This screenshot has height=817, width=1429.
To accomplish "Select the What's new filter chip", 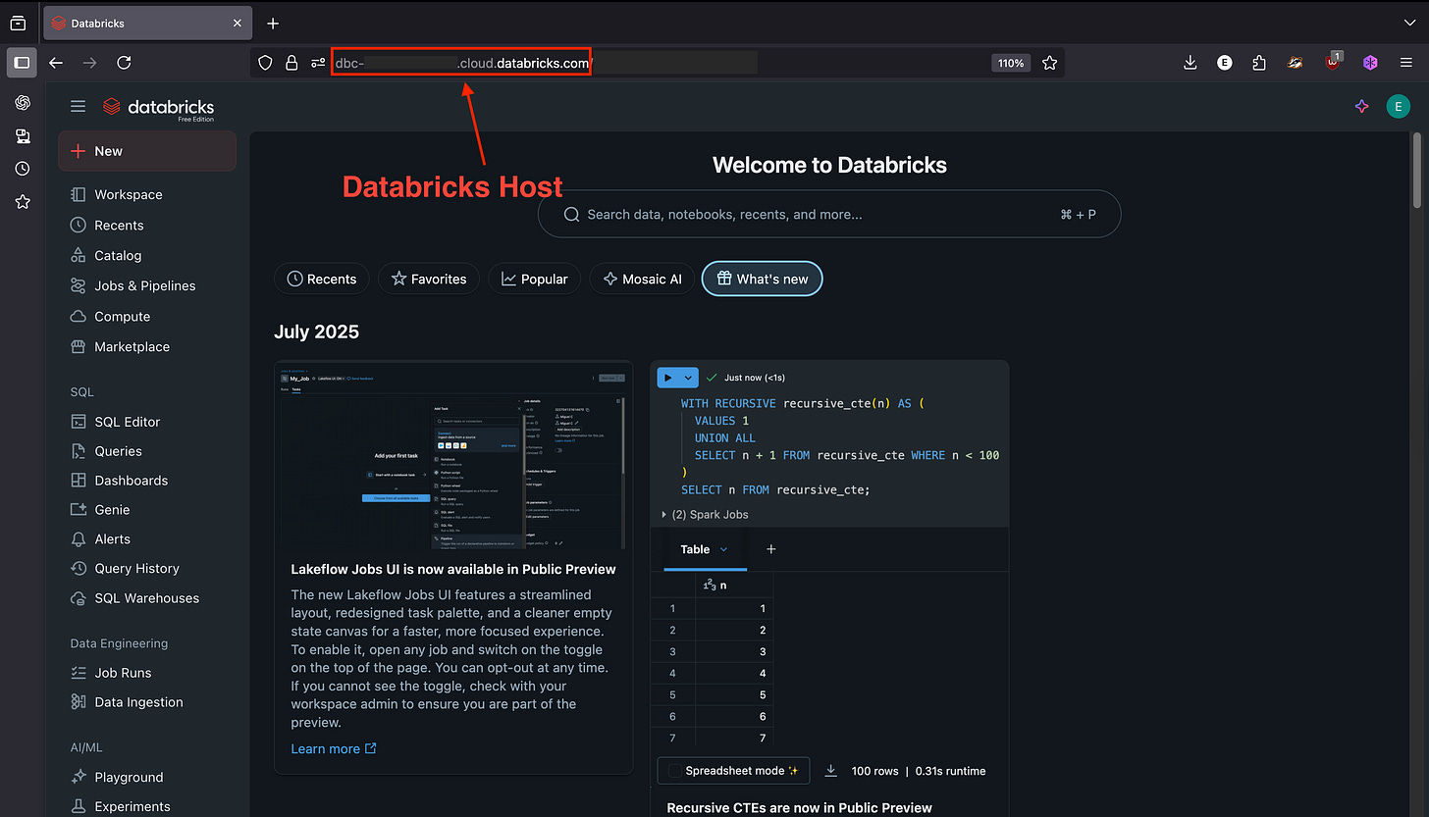I will [762, 279].
